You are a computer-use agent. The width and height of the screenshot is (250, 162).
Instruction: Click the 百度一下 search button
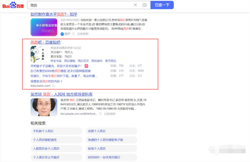162,5
